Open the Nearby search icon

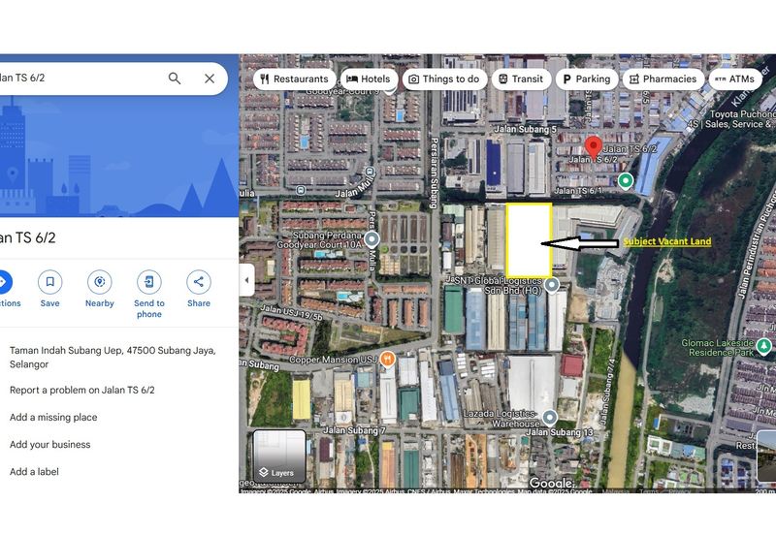coord(99,282)
